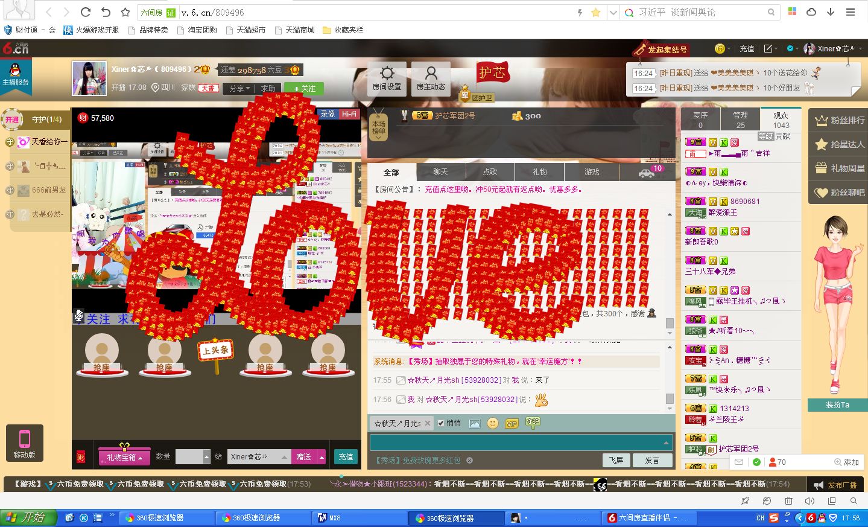Click the host profile thumbnail photo
868x527 pixels.
point(89,78)
